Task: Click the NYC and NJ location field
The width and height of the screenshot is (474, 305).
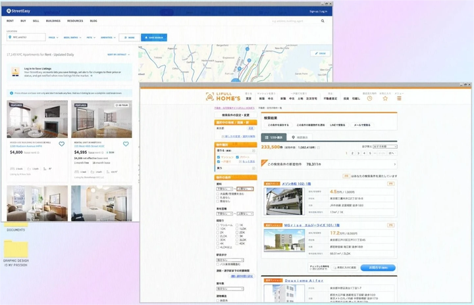Action: (26, 37)
